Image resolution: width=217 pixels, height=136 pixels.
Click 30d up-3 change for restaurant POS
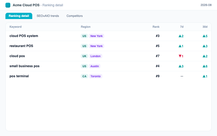(205, 46)
